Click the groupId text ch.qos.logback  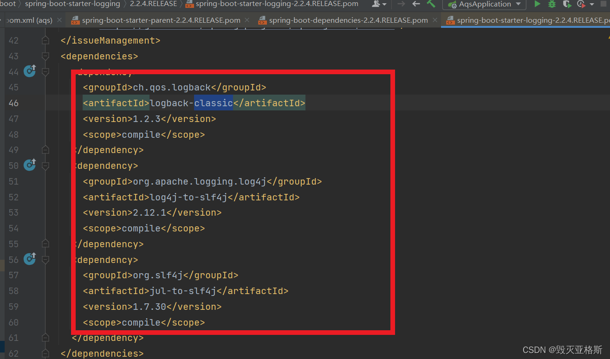[172, 87]
